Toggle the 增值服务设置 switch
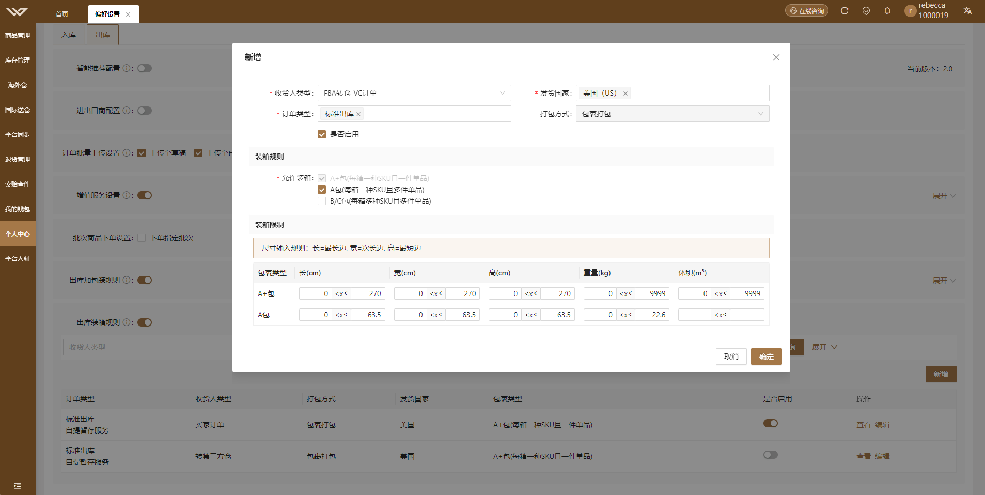985x495 pixels. click(145, 195)
